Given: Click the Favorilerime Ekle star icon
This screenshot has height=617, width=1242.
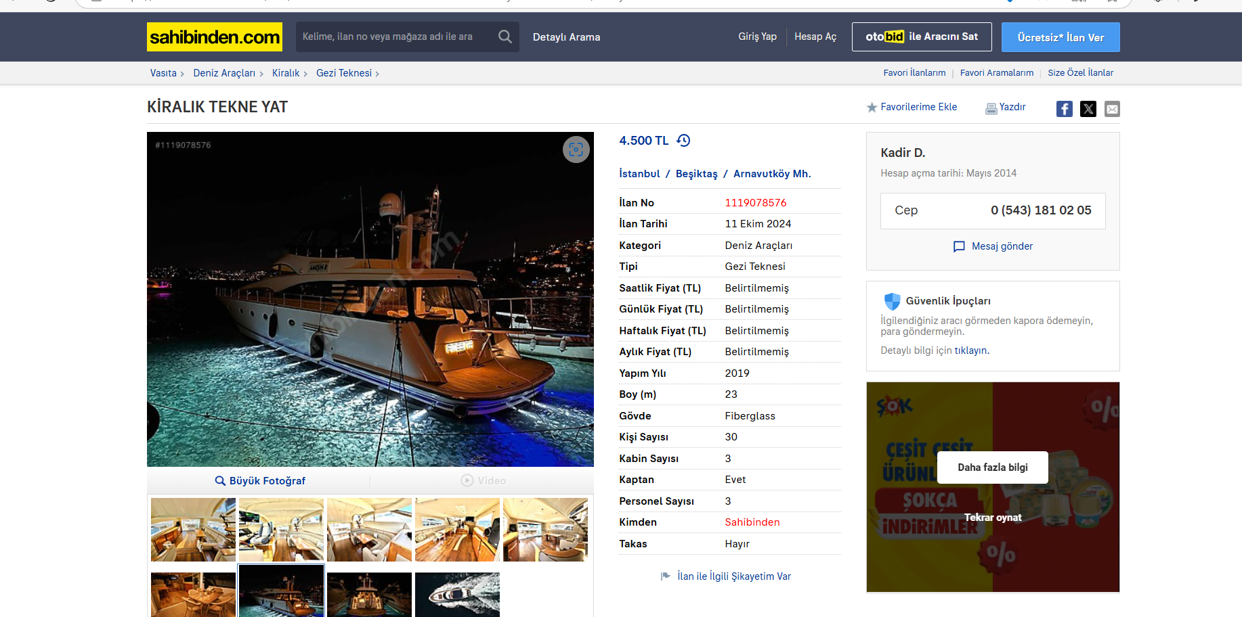Looking at the screenshot, I should click(x=872, y=108).
